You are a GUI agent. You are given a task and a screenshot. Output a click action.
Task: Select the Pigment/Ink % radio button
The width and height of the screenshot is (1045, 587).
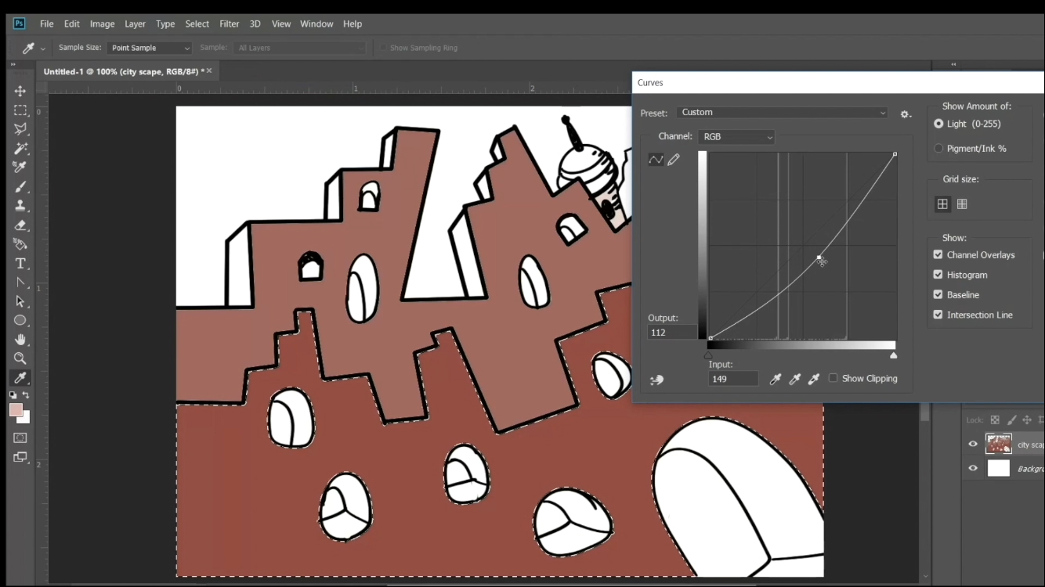[x=938, y=148]
